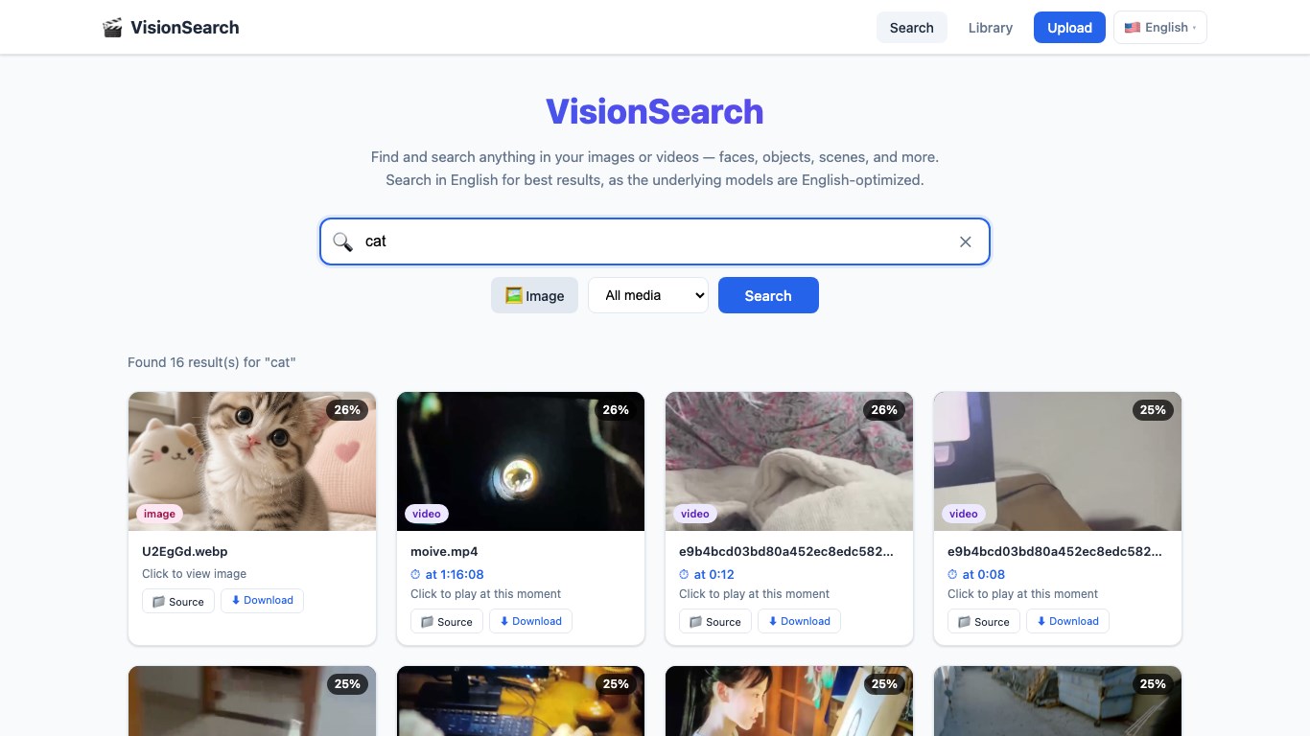Screen dimensions: 1310x736
Task: Open Source for moive.mp4
Action: pos(447,621)
